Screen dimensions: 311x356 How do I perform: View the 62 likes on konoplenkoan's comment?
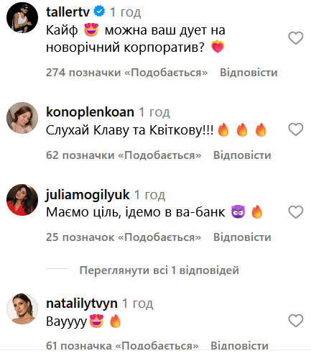(x=124, y=155)
